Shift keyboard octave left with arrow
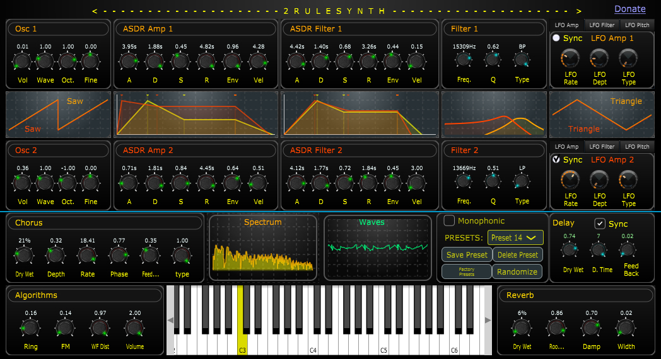Image resolution: width=661 pixels, height=359 pixels. (170, 321)
